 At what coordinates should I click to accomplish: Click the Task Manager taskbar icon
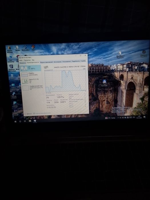(35, 121)
